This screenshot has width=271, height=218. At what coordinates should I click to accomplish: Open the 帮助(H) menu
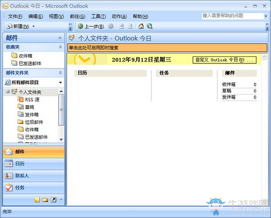click(140, 16)
